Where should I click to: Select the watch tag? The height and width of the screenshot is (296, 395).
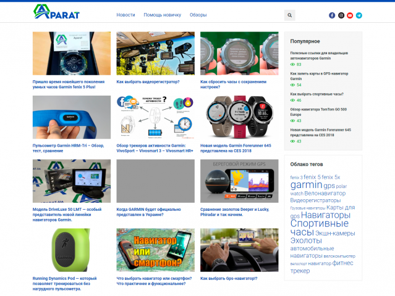[x=297, y=194]
